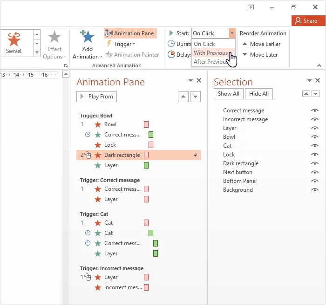The height and width of the screenshot is (305, 326).
Task: Toggle the Animation Pane button
Action: pyautogui.click(x=130, y=33)
